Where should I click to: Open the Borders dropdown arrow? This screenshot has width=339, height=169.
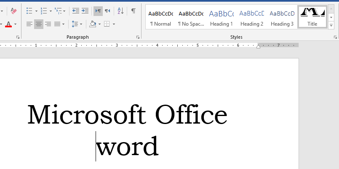click(x=114, y=24)
